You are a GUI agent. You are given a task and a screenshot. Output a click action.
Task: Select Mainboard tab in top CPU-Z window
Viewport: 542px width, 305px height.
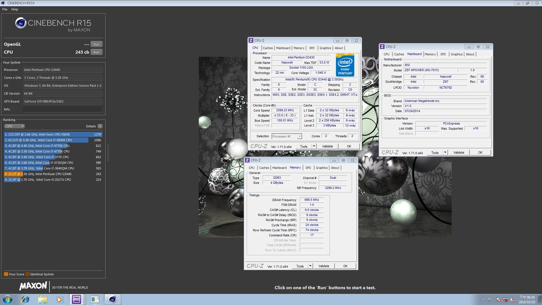pos(283,48)
